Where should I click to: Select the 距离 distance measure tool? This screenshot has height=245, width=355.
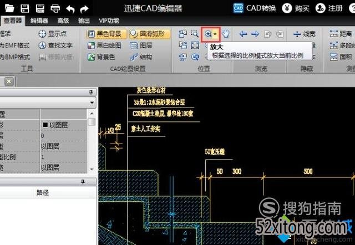[x=341, y=34]
